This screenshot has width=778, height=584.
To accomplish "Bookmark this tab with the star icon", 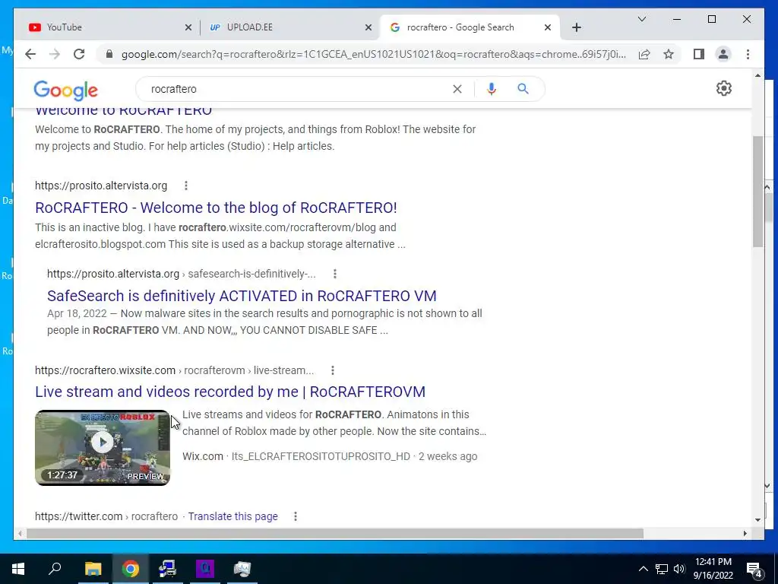I will (669, 54).
